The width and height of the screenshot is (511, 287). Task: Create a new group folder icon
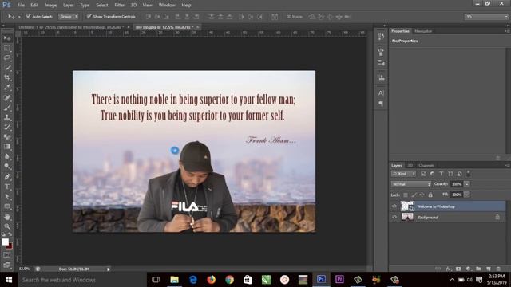(478, 269)
